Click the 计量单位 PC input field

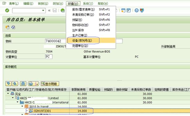pos(49,56)
